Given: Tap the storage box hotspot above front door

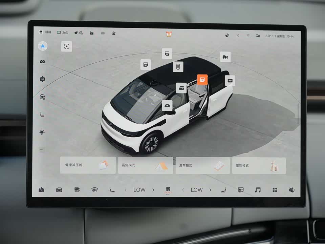Looking at the screenshot, I should coord(181,88).
